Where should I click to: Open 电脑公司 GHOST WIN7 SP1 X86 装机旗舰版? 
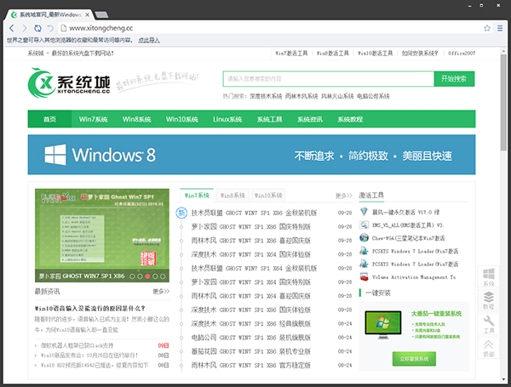point(250,338)
